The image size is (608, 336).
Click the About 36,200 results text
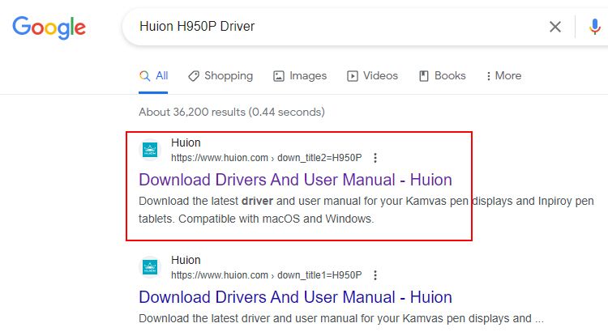[x=232, y=112]
